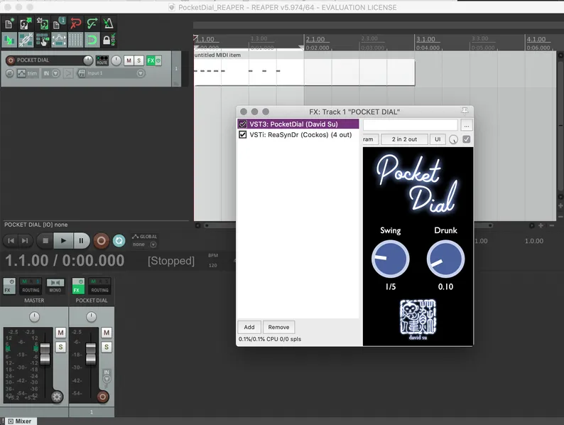Toggle the locking padlock icon
The width and height of the screenshot is (564, 425).
pos(108,40)
